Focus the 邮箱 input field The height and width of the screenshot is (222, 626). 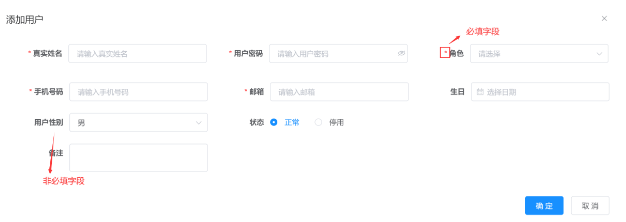pos(339,92)
